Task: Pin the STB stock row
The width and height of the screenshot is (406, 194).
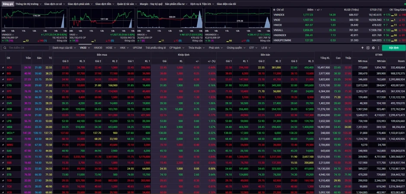Action: [x=3, y=175]
